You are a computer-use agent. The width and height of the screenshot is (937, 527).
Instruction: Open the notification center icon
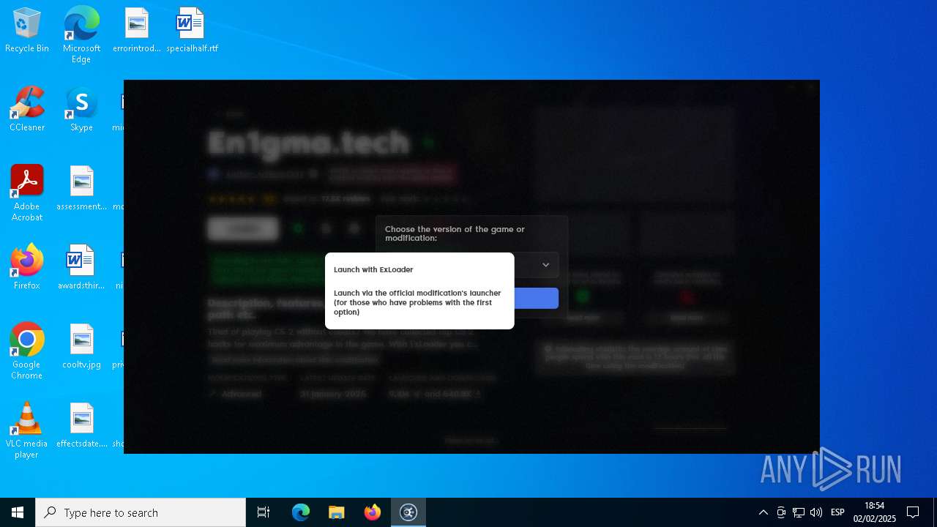pos(913,512)
